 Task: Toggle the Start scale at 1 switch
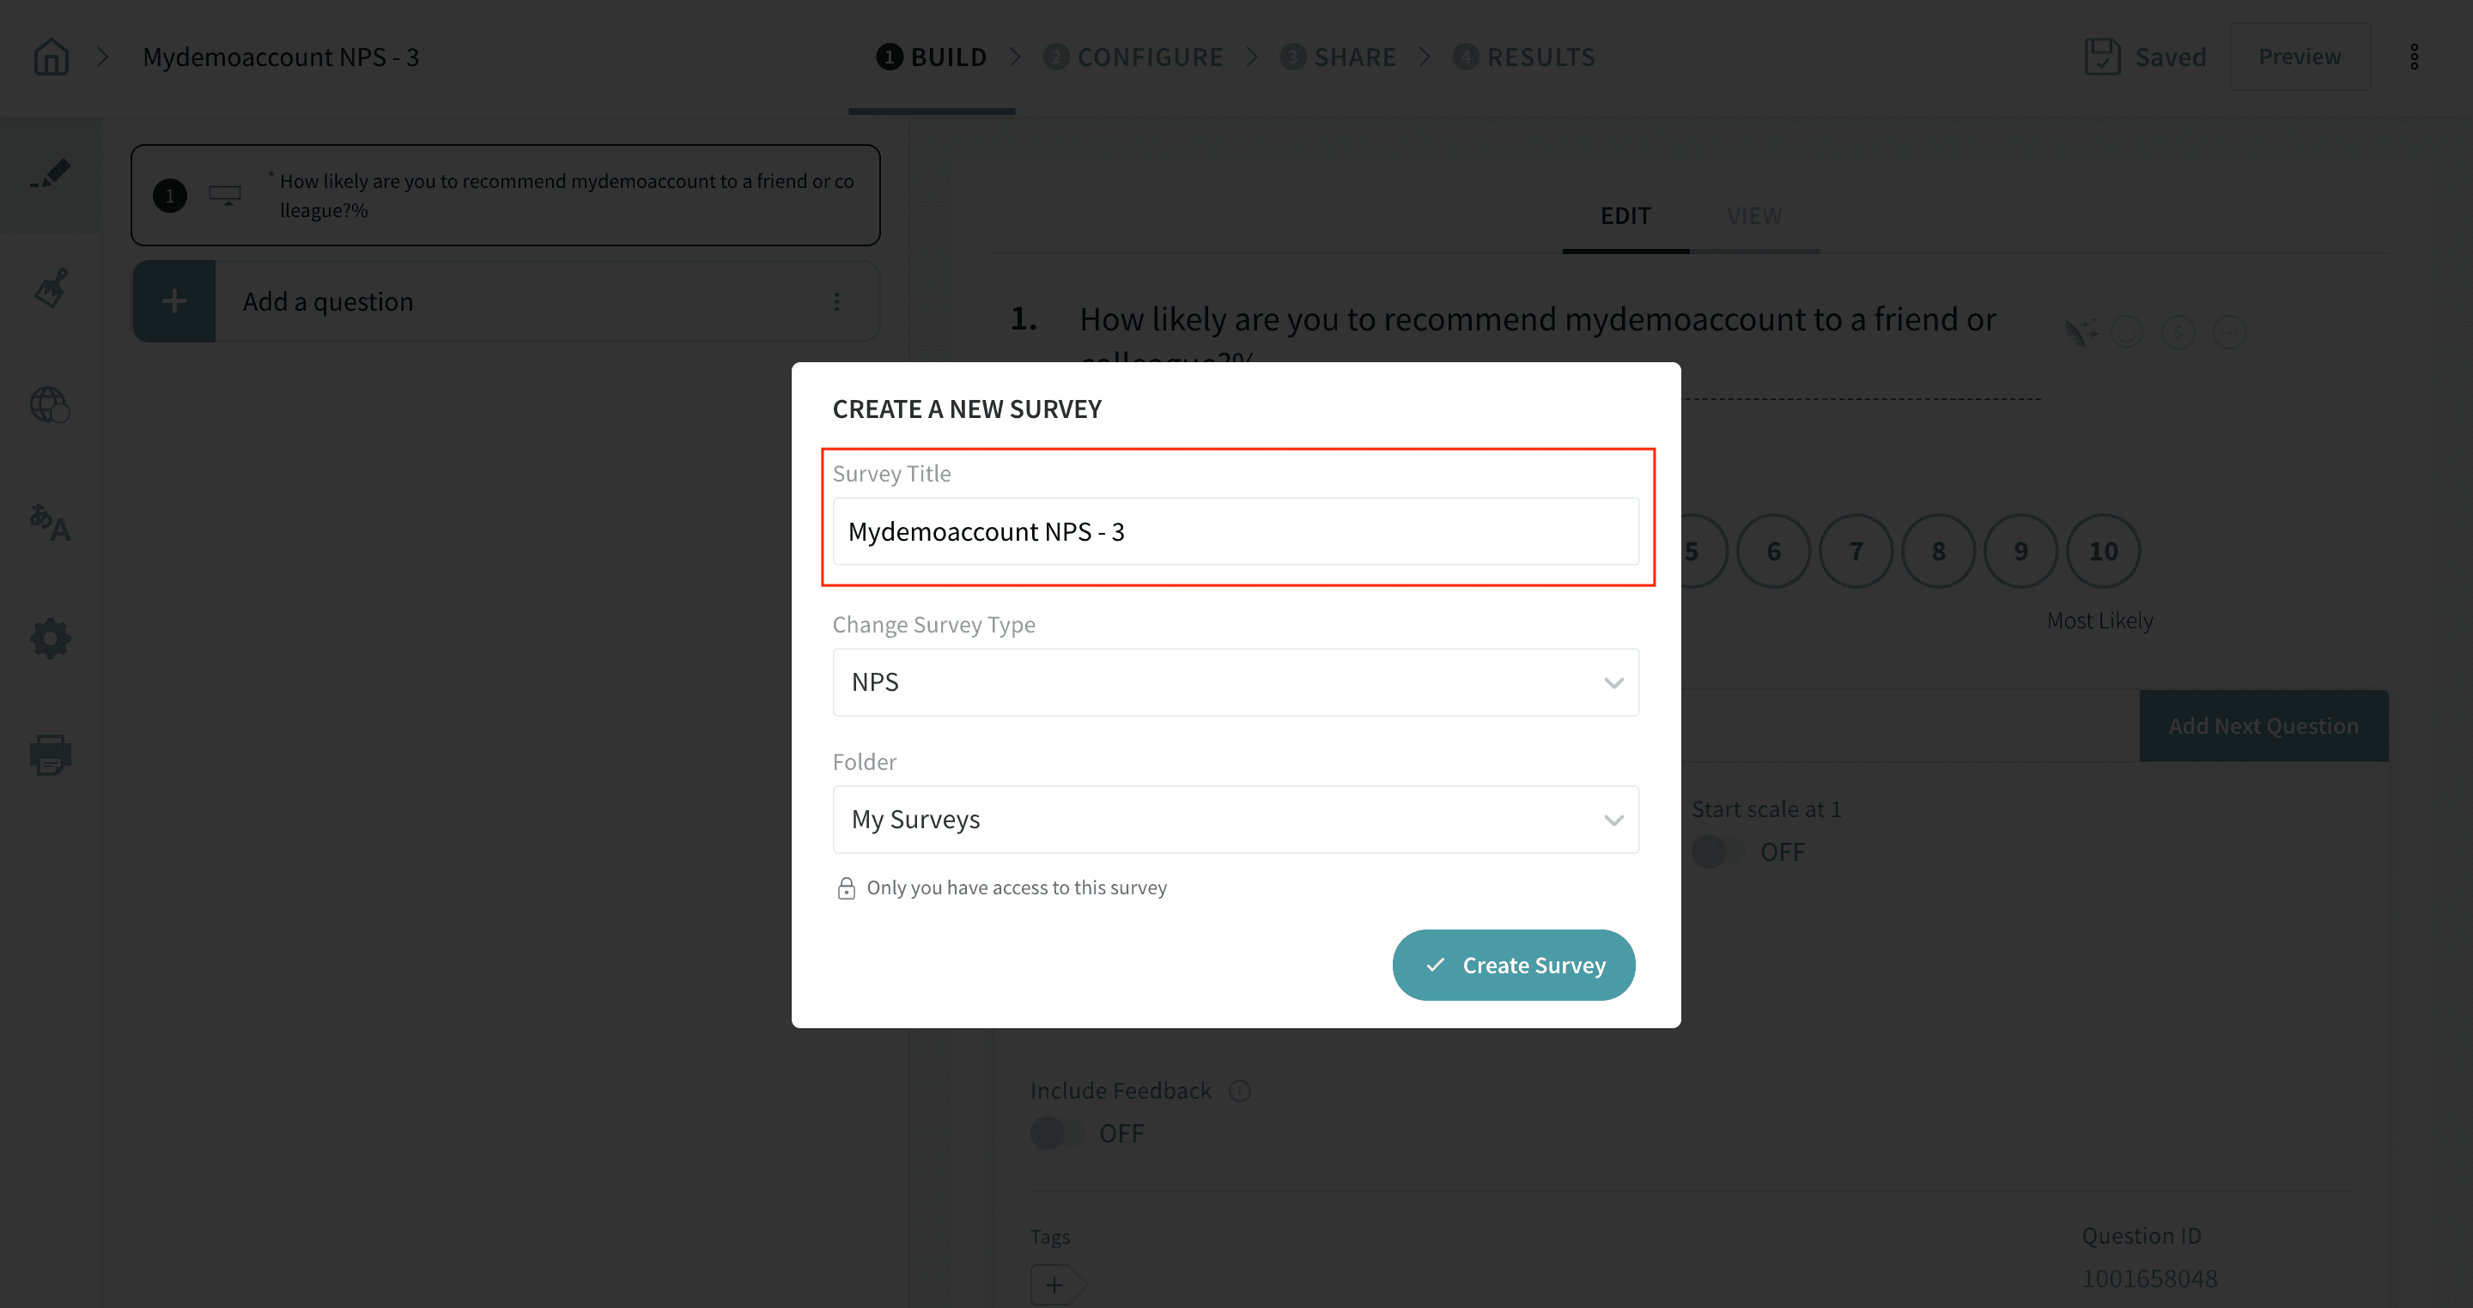(x=1718, y=851)
